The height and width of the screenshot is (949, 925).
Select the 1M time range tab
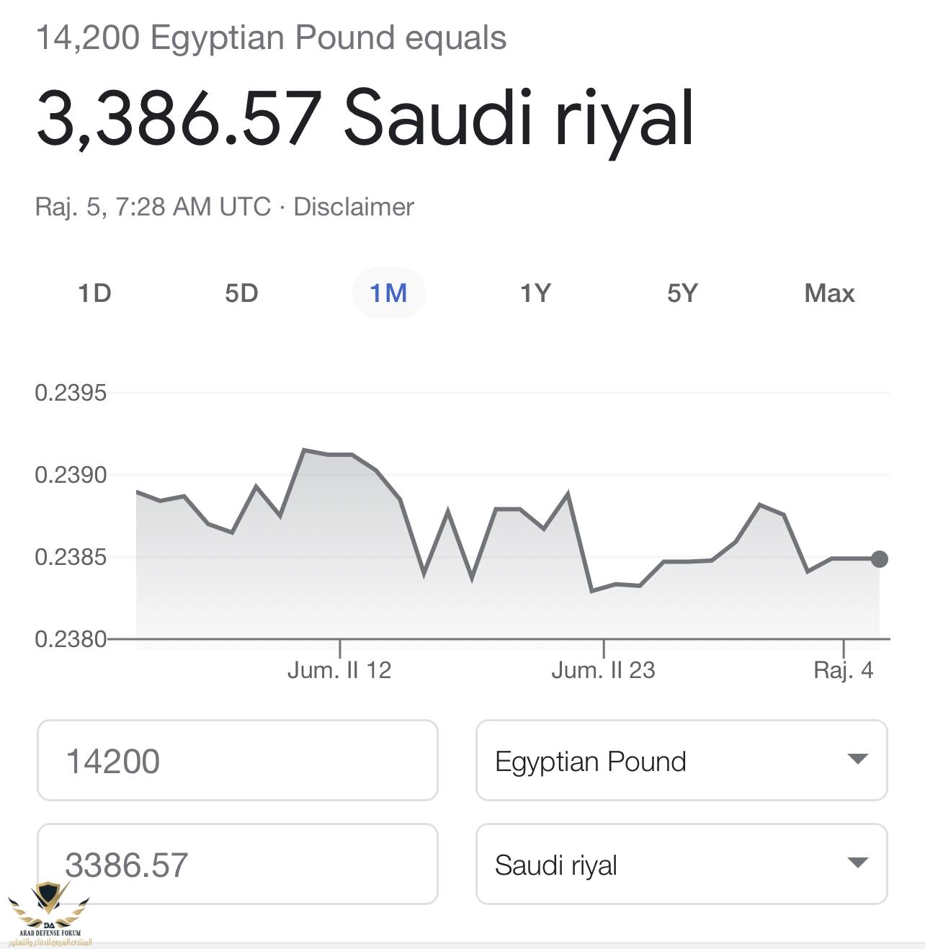[388, 293]
